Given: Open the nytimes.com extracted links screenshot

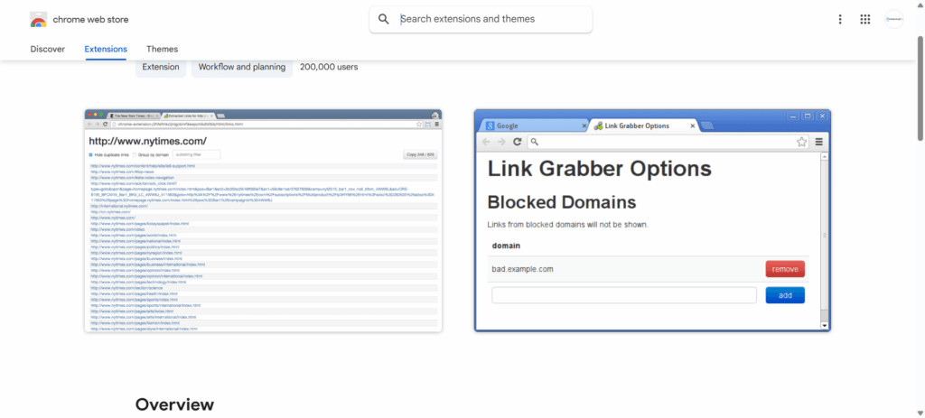Looking at the screenshot, I should coord(263,220).
